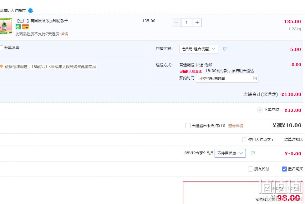Enable the 朋友代付 checkbox

(x=251, y=169)
